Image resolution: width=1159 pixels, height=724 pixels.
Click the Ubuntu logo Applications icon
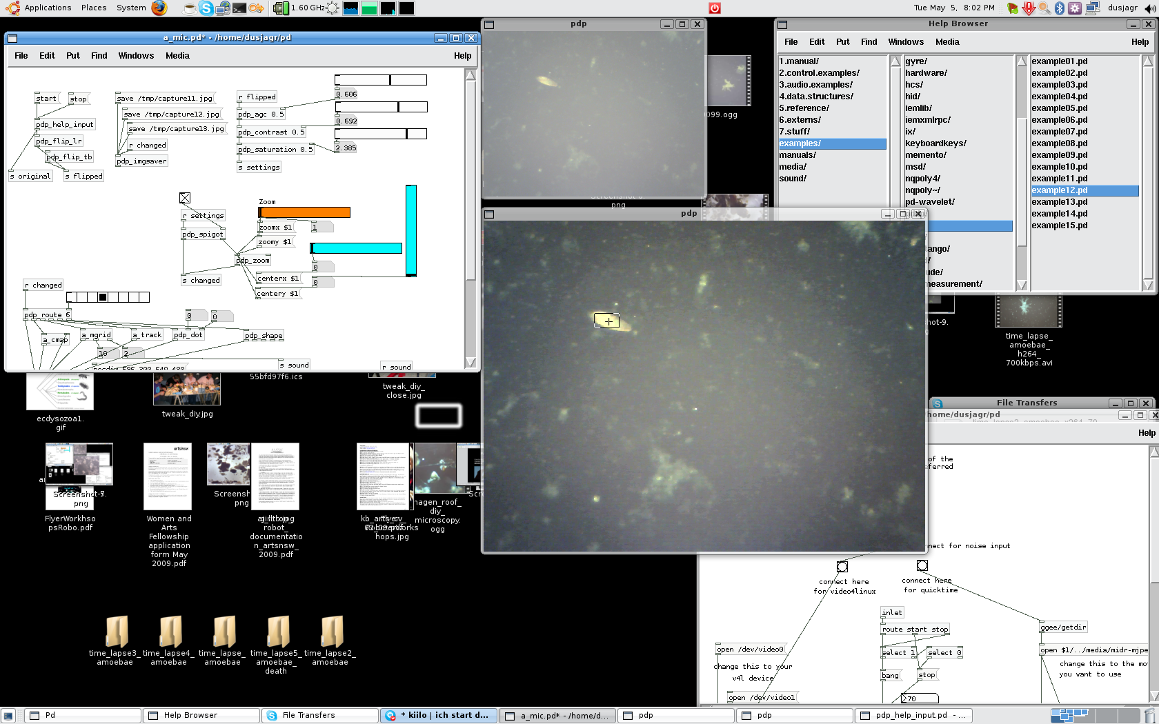click(x=12, y=8)
